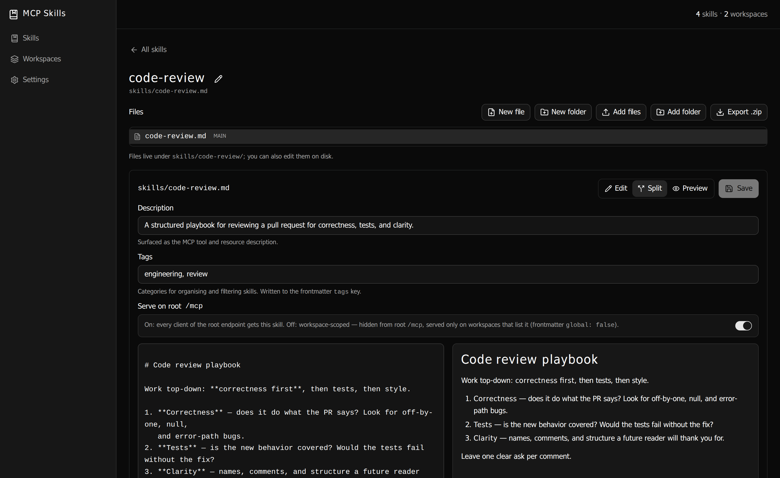Click into the Description input field
Image resolution: width=780 pixels, height=478 pixels.
[x=448, y=225]
